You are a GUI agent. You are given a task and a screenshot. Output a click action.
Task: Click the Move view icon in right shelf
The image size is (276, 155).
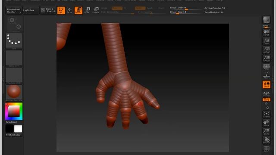[267, 123]
